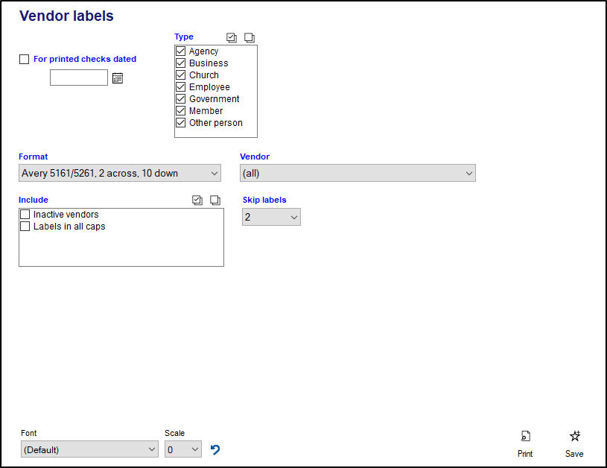Open the Scale dropdown
Image resolution: width=607 pixels, height=468 pixels.
[183, 449]
